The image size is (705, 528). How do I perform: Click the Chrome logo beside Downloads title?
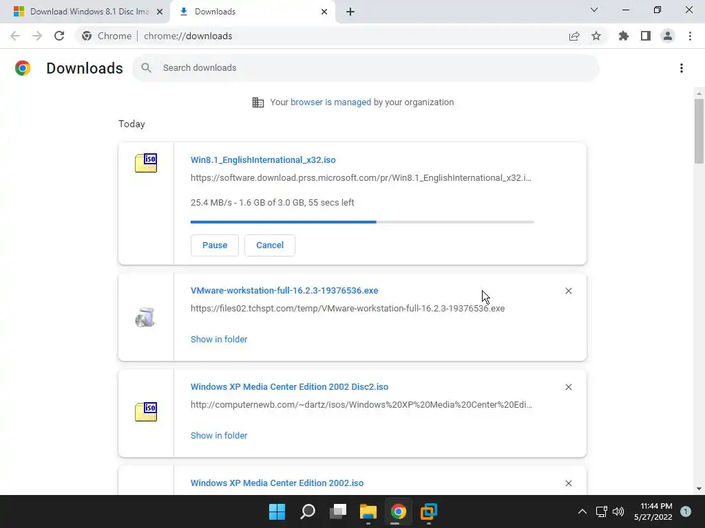(x=23, y=68)
